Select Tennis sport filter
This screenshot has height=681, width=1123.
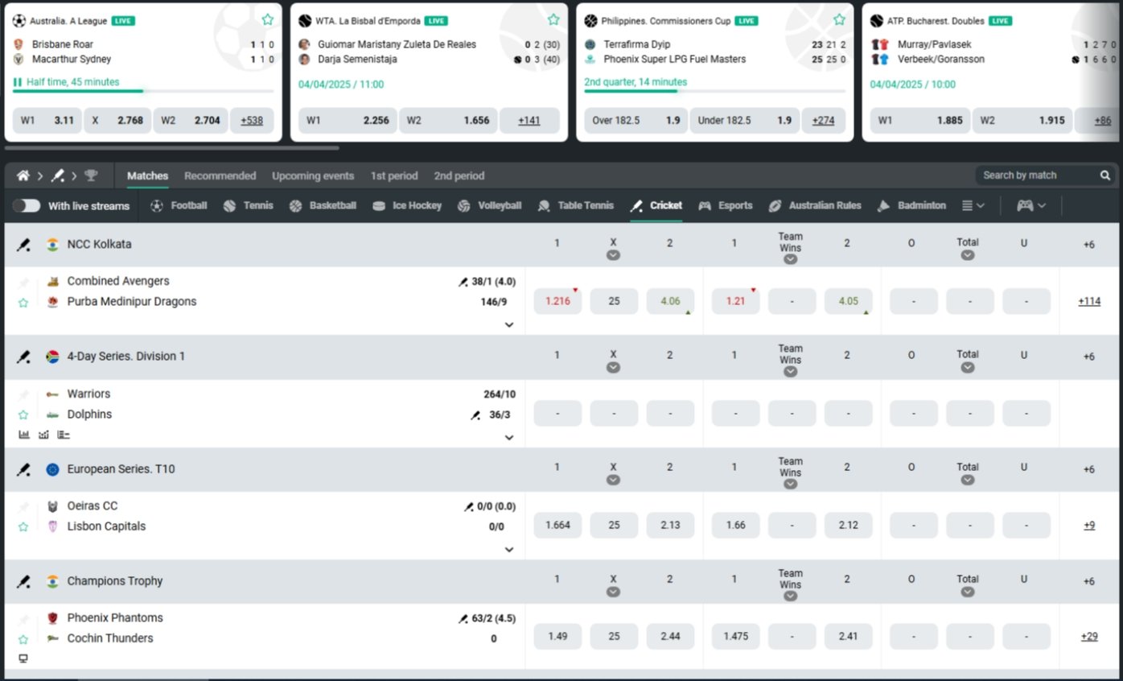[249, 206]
